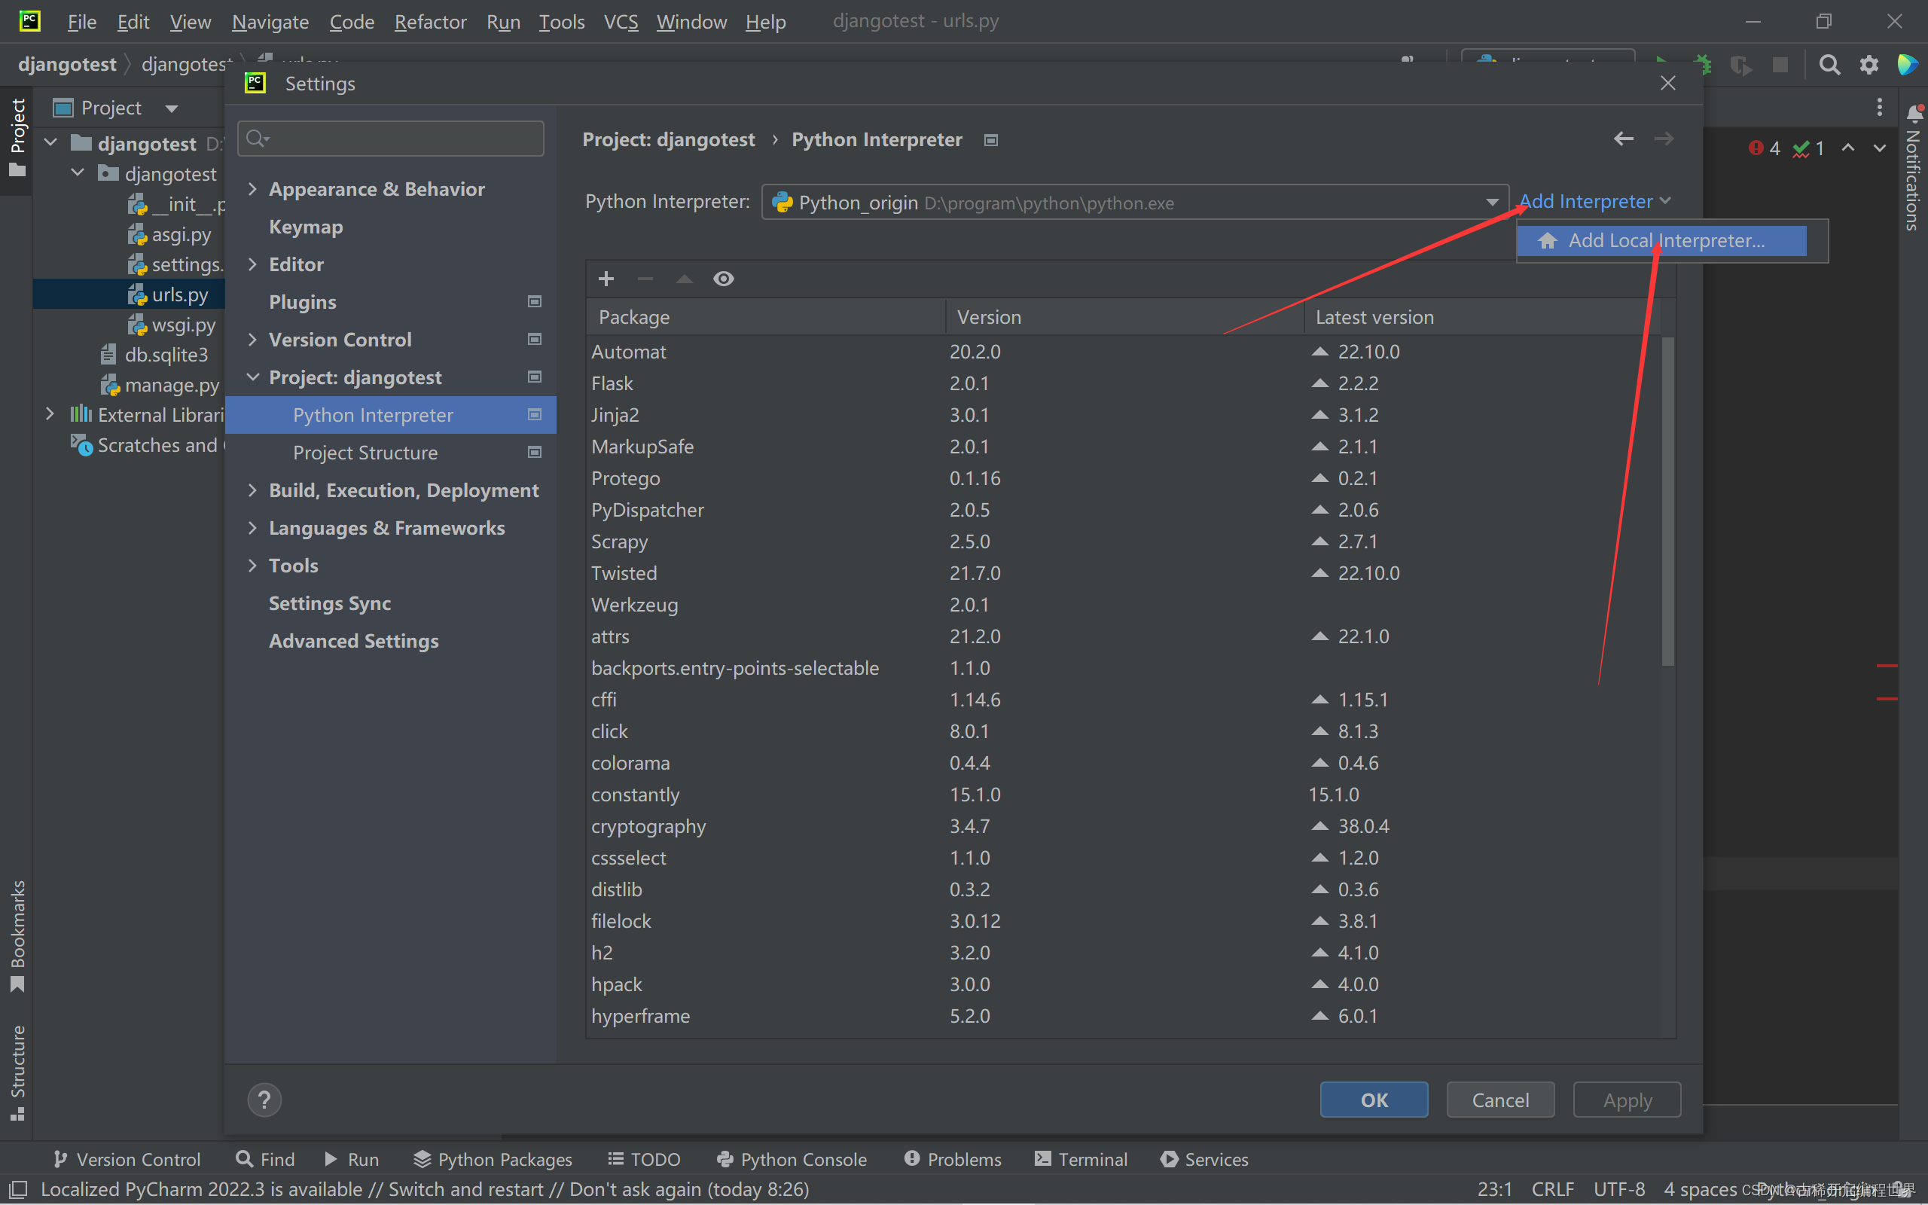This screenshot has height=1205, width=1928.
Task: Open the Project view dropdown arrow
Action: [171, 108]
